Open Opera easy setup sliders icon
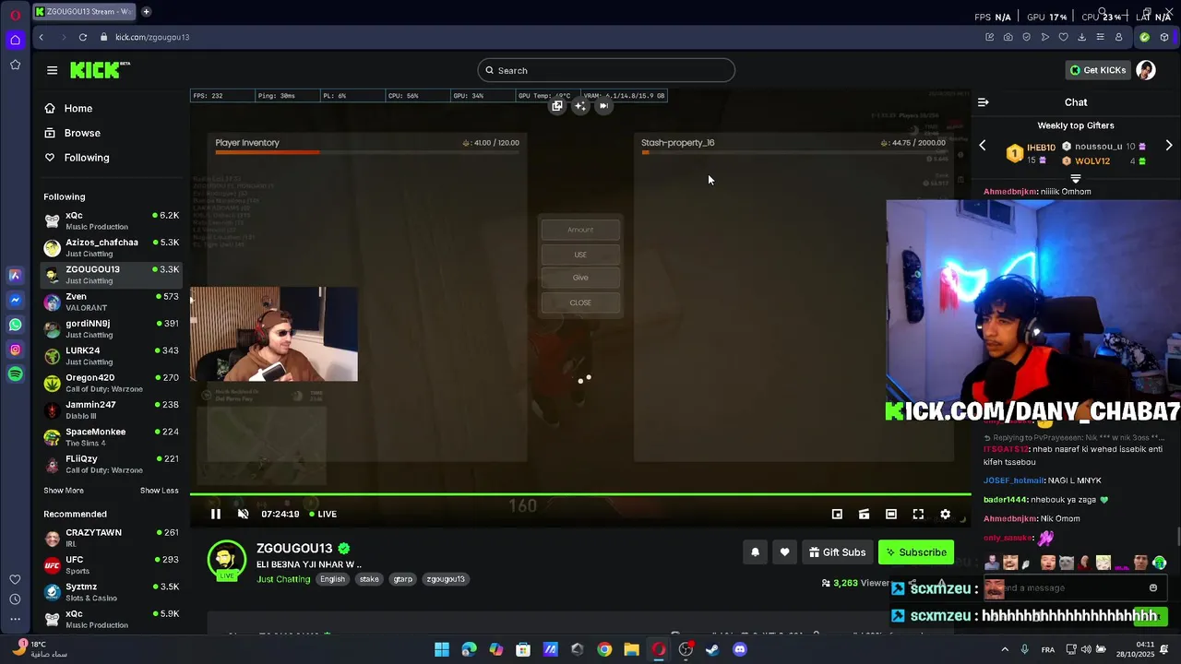The image size is (1181, 664). pos(1100,37)
